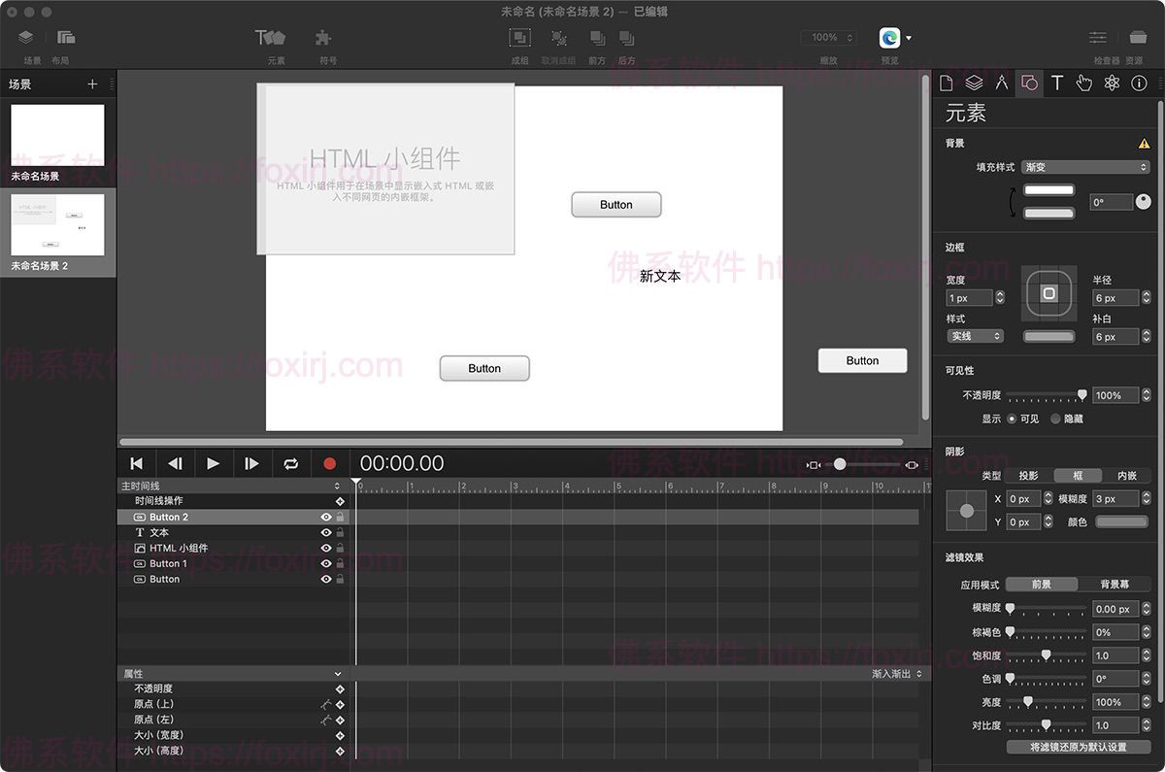The height and width of the screenshot is (772, 1165).
Task: Open the Physics inspector atom icon
Action: click(x=1112, y=84)
